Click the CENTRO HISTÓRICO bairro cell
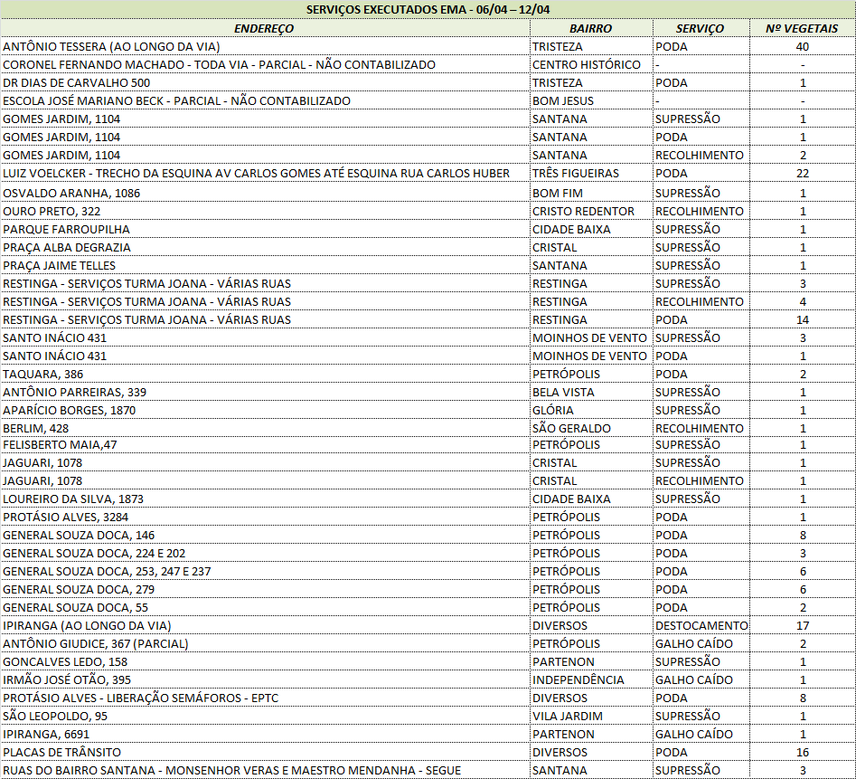The image size is (856, 779). pyautogui.click(x=586, y=64)
